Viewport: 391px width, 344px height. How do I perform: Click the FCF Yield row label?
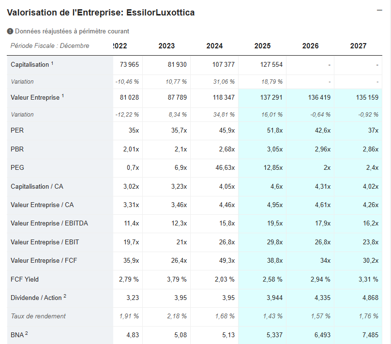(x=25, y=279)
